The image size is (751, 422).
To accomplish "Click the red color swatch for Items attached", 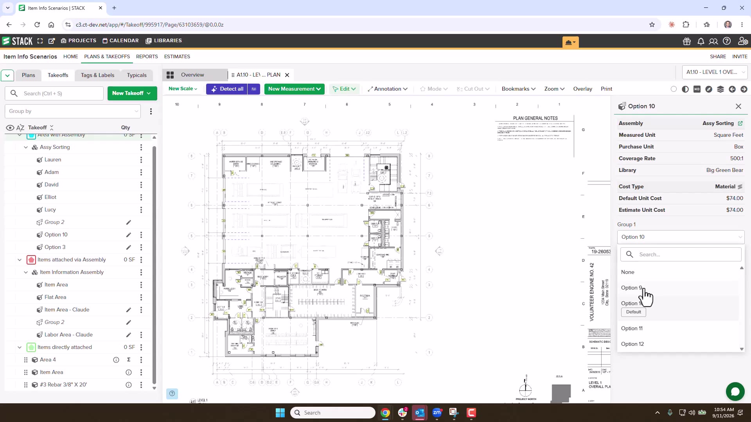I will click(x=31, y=260).
